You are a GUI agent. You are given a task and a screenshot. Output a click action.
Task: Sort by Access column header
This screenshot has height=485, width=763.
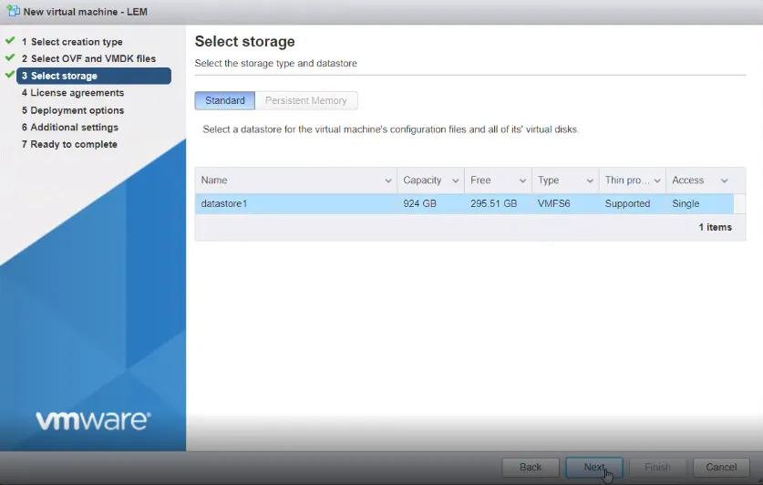click(687, 181)
